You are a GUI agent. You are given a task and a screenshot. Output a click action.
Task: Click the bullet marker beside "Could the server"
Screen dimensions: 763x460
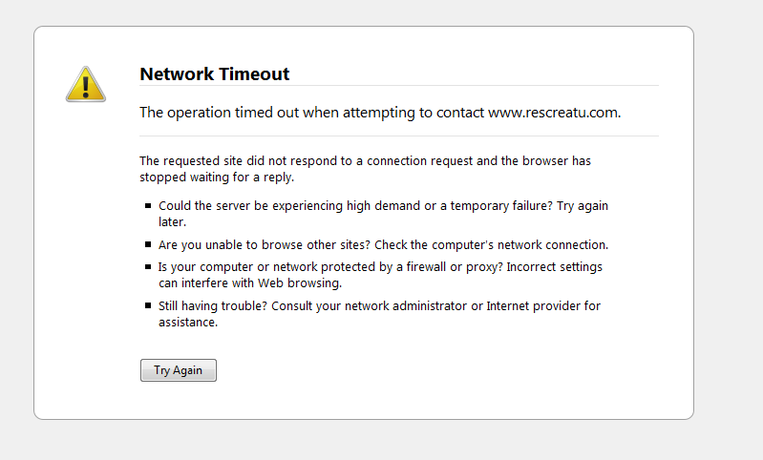click(x=148, y=206)
